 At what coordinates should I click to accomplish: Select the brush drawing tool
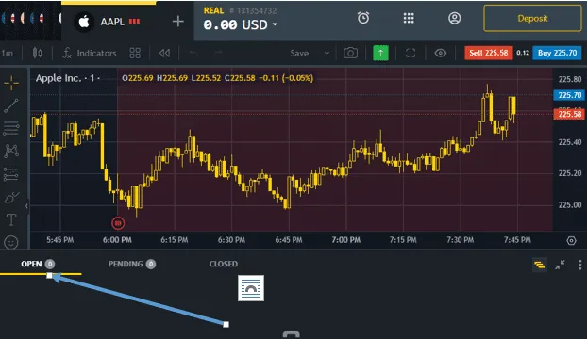[x=11, y=197]
